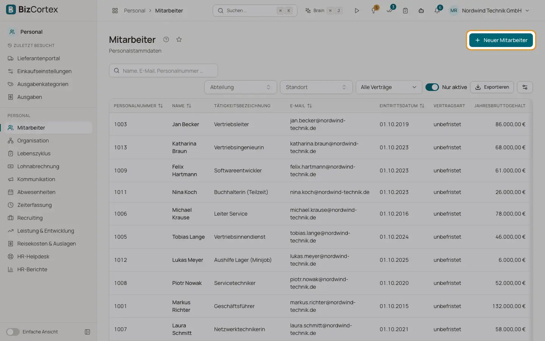Image resolution: width=545 pixels, height=341 pixels.
Task: Focus the global Suchen search box
Action: coord(255,11)
